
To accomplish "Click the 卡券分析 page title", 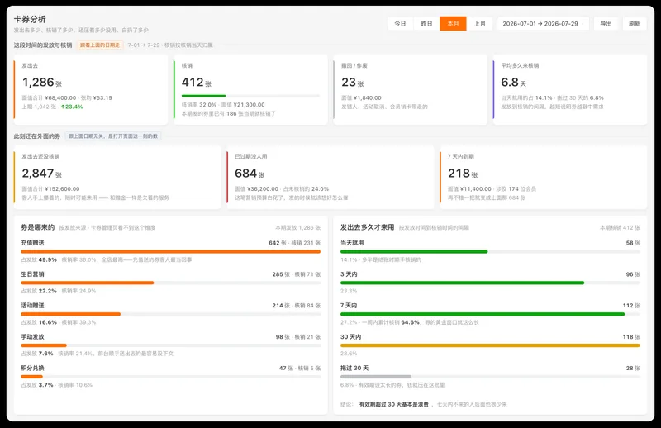I will [30, 19].
